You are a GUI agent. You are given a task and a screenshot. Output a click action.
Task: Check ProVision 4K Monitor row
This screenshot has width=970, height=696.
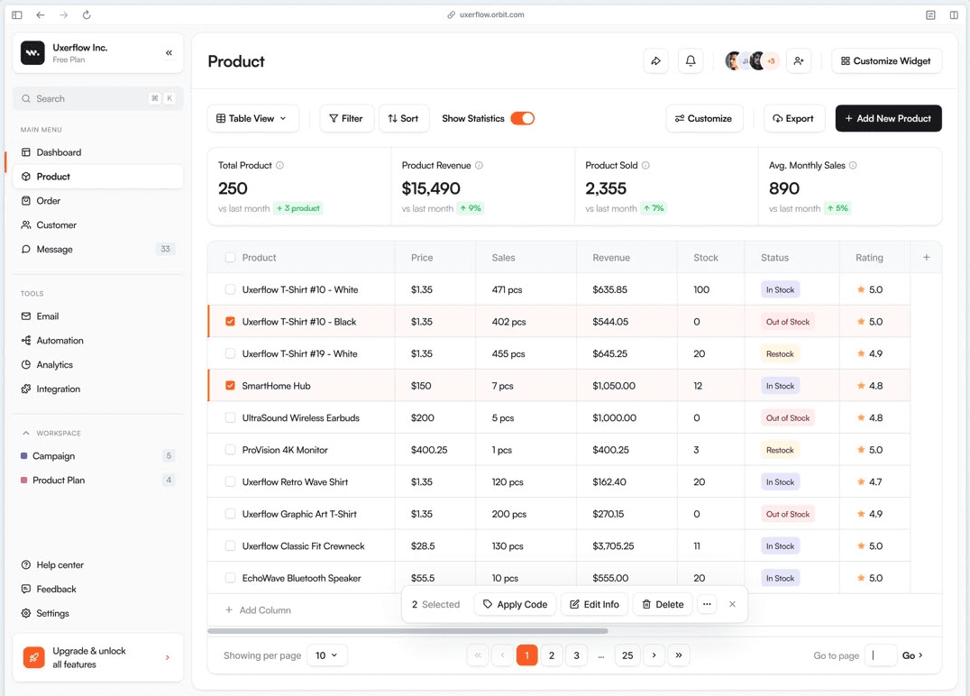click(230, 450)
